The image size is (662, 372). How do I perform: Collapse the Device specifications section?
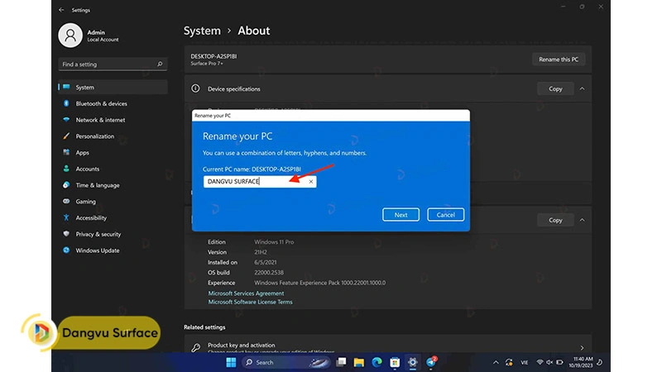(583, 89)
